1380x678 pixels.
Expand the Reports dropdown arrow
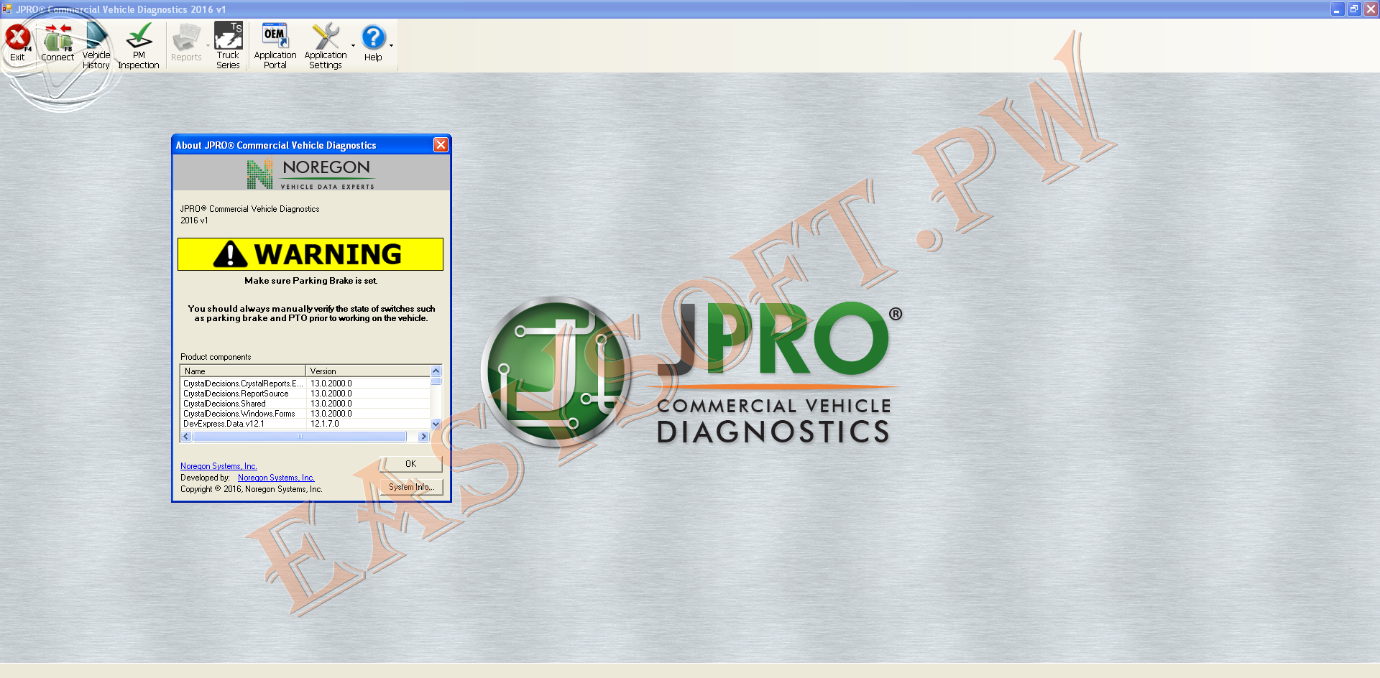(x=208, y=45)
